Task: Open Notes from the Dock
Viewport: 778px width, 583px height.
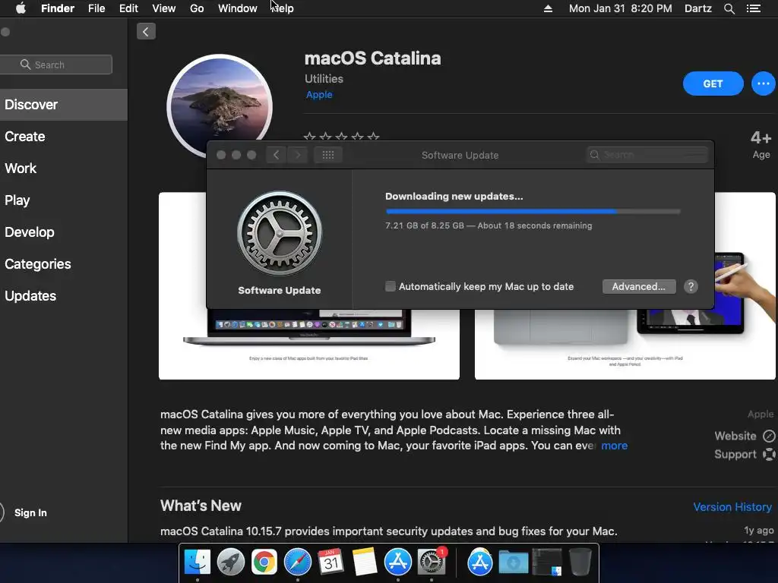Action: [365, 563]
